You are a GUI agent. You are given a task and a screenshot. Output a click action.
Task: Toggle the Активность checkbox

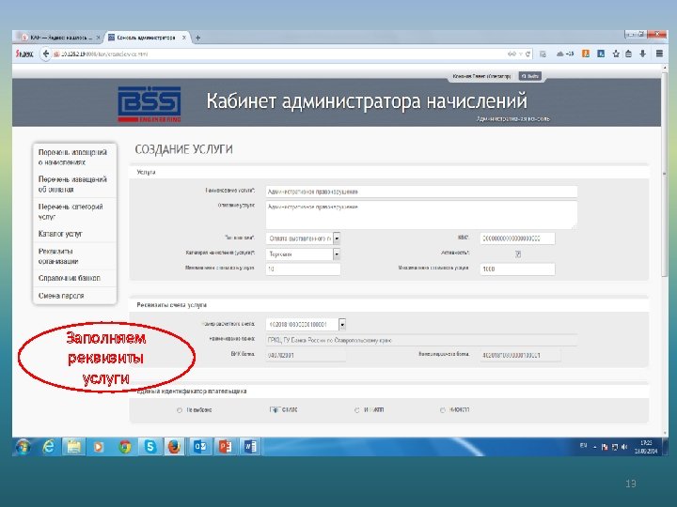click(518, 253)
